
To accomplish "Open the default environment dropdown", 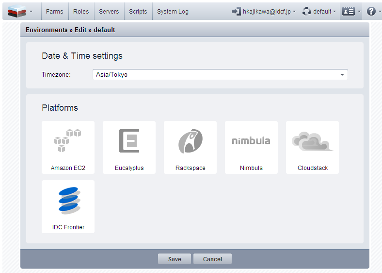I will point(324,12).
